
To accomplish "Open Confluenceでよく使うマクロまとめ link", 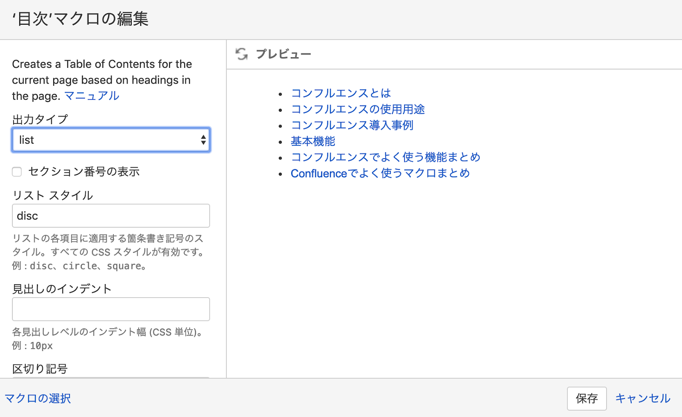I will coord(380,173).
